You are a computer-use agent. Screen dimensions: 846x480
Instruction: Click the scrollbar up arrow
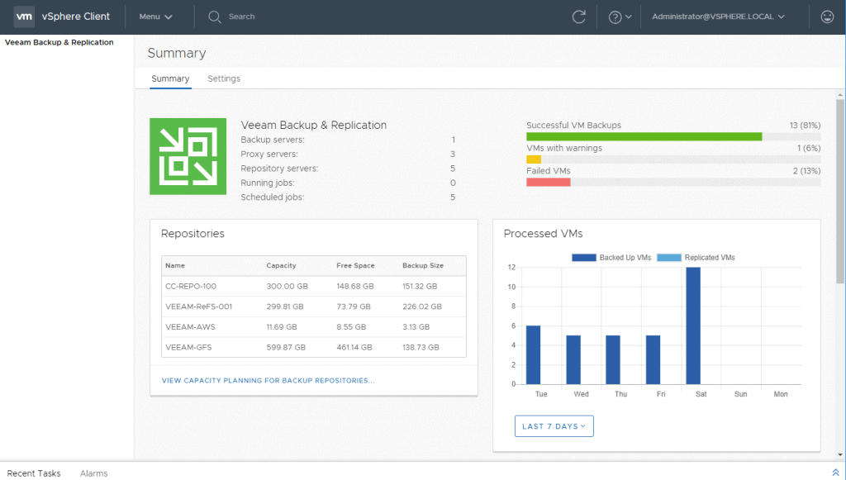click(840, 95)
